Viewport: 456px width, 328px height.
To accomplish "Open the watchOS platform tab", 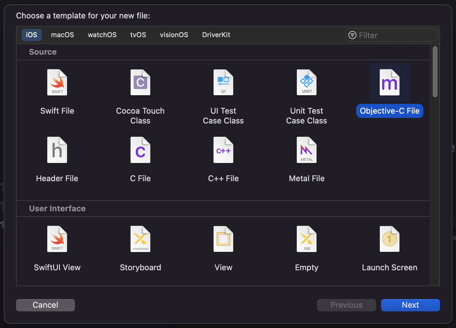I will (102, 35).
